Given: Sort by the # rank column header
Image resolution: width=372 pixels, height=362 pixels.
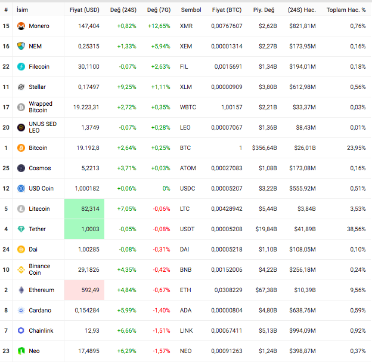Looking at the screenshot, I should point(6,10).
